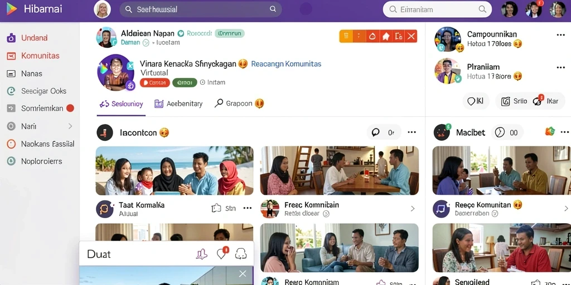Open more options for Plraniiam
The width and height of the screenshot is (571, 285).
click(x=560, y=67)
